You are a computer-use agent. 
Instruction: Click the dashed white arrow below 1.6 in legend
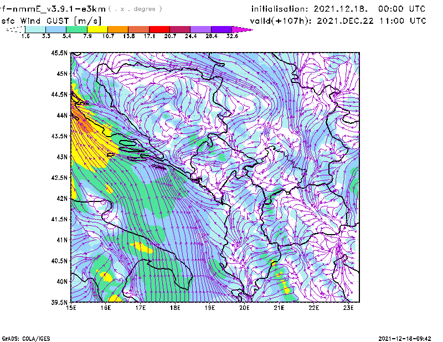click(16, 29)
